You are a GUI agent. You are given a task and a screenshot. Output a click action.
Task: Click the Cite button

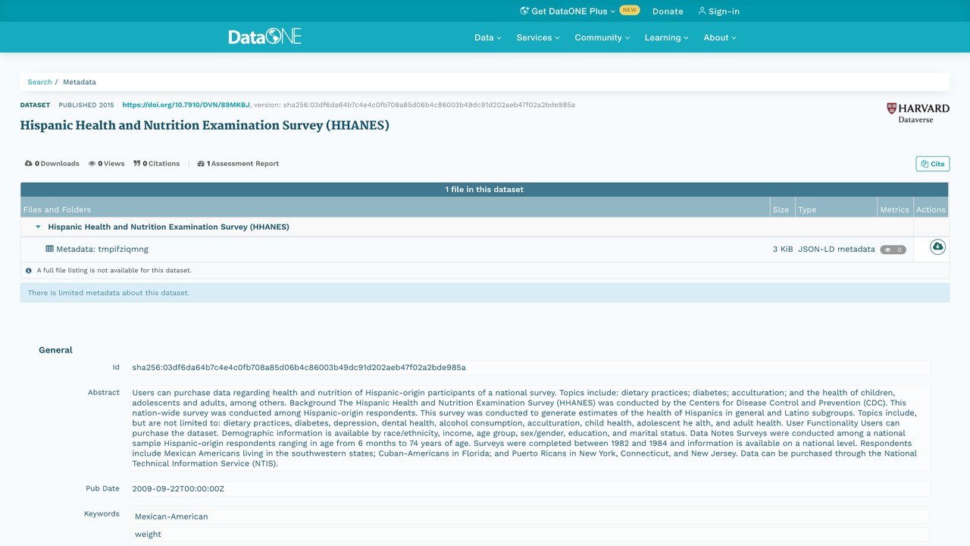[932, 164]
